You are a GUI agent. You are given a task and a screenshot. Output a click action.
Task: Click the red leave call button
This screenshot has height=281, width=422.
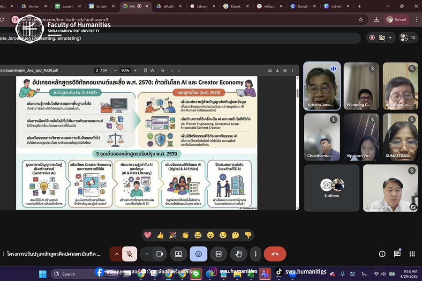pyautogui.click(x=275, y=254)
